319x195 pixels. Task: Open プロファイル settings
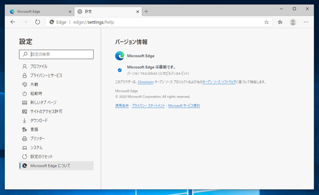[56, 66]
